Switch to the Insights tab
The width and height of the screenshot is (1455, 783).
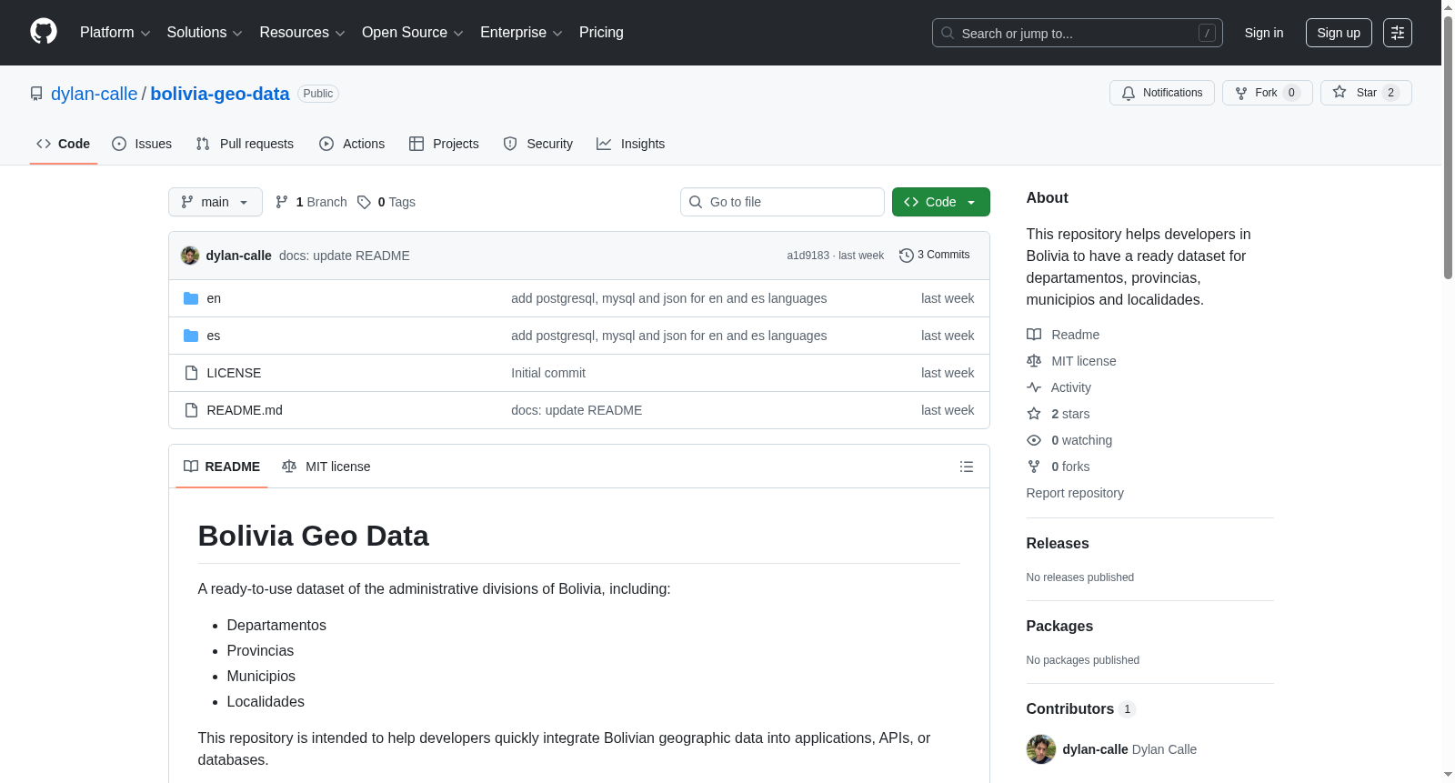(631, 144)
